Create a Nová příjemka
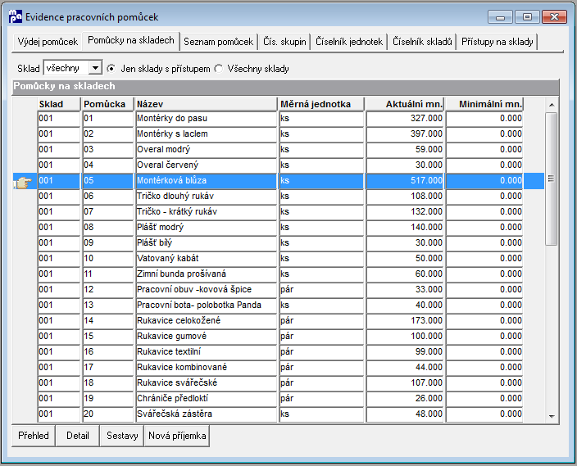Screen dimensions: 577x466 pos(177,436)
